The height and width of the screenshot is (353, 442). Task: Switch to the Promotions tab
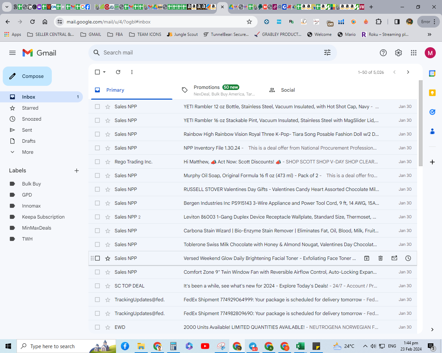pyautogui.click(x=219, y=90)
